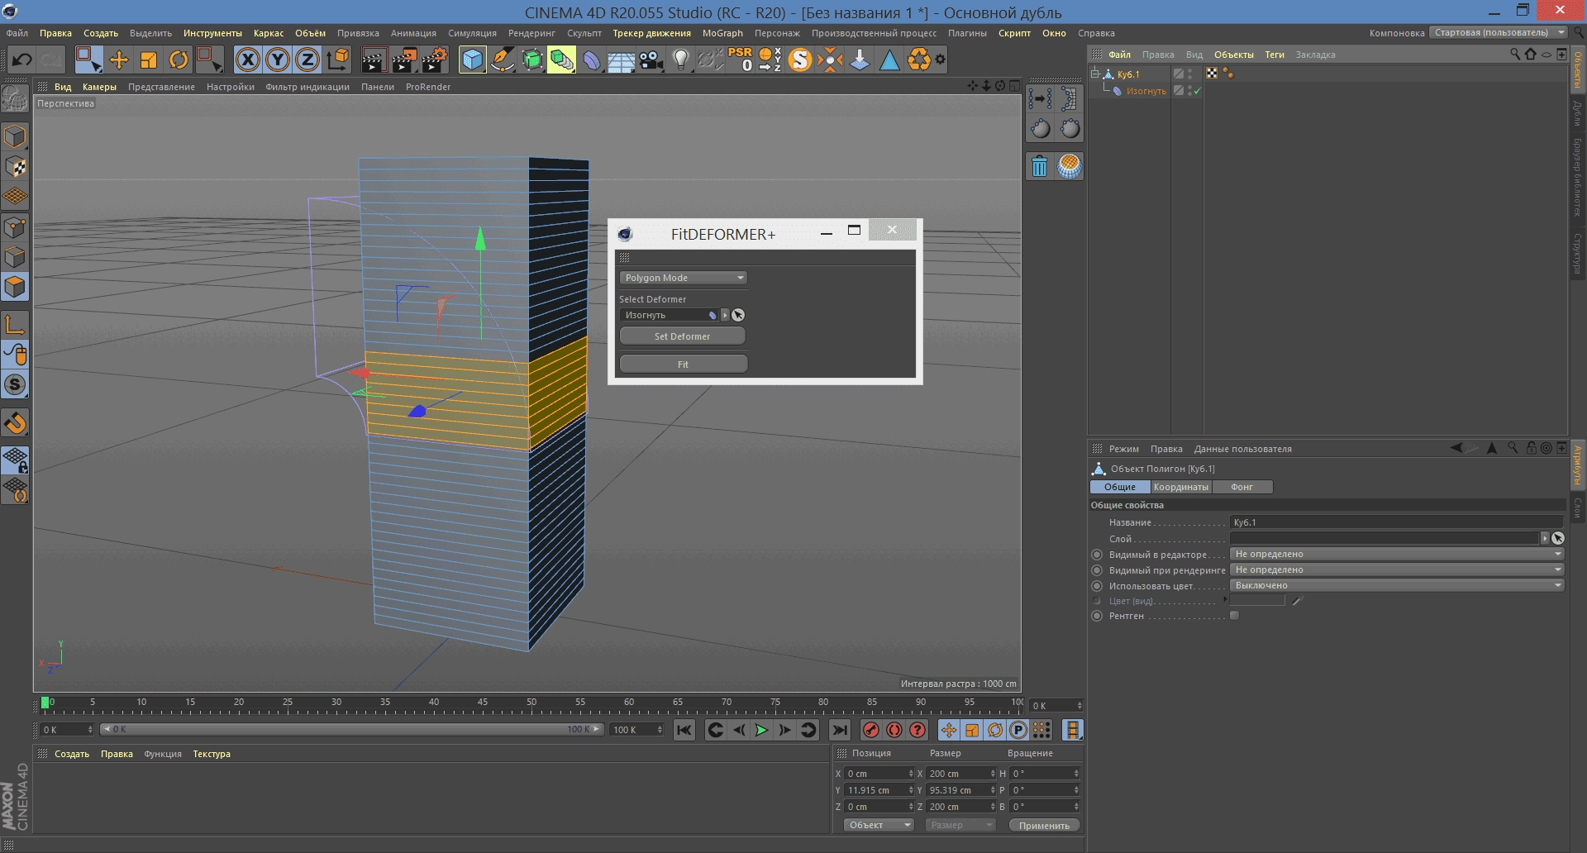The height and width of the screenshot is (853, 1587).
Task: Click the PSR 0 reset icon
Action: pos(740,60)
